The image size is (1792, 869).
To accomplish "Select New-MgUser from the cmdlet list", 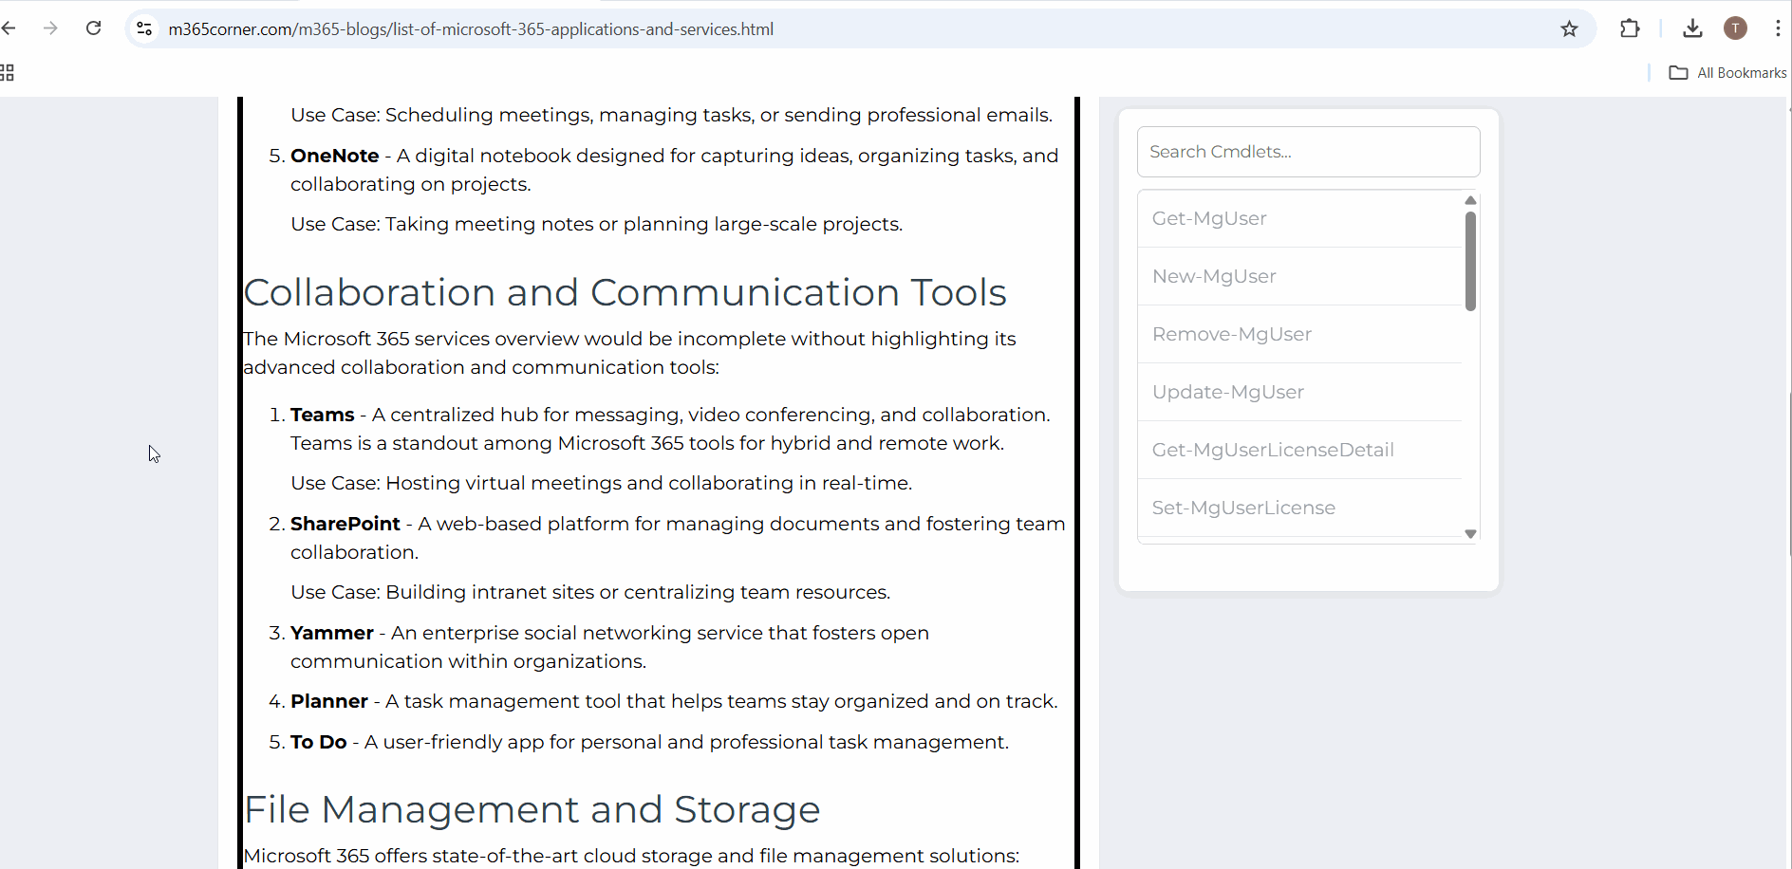I will coord(1214,276).
